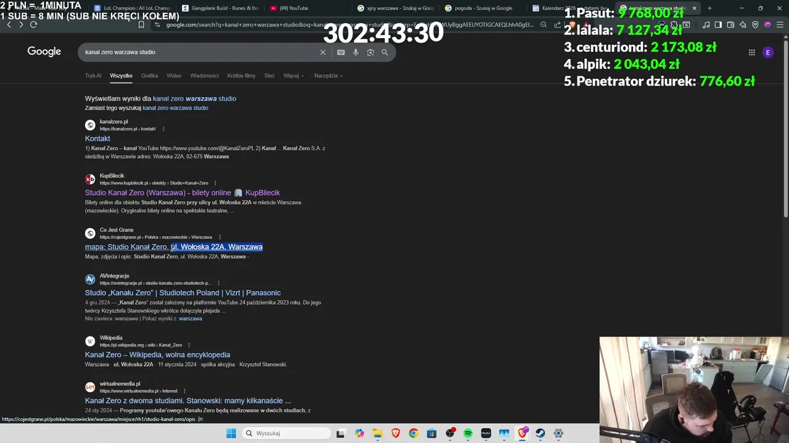Switch to the Wideo search tab

tap(174, 76)
